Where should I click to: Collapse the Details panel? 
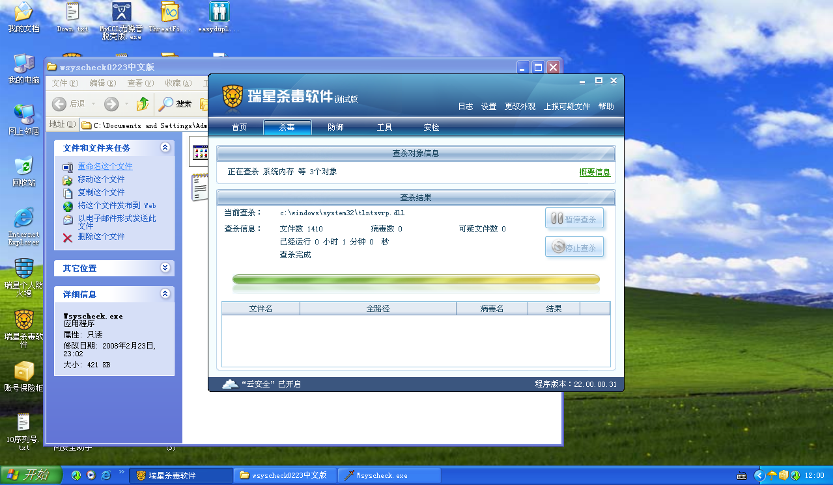tap(165, 294)
